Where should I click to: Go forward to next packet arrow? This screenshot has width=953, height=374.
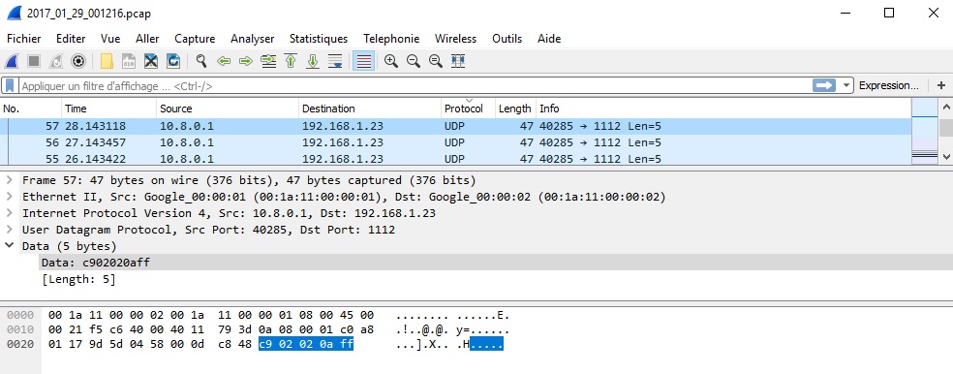[x=246, y=61]
